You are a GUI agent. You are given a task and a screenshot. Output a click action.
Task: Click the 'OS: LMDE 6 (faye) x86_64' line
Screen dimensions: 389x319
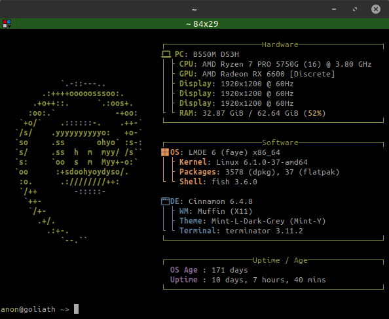[x=225, y=152]
